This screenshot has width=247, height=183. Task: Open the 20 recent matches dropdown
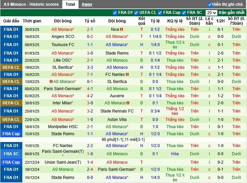(x=211, y=13)
